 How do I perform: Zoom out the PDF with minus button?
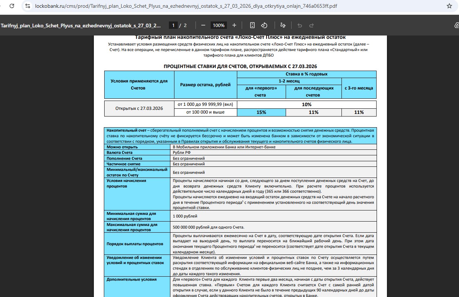coord(203,25)
